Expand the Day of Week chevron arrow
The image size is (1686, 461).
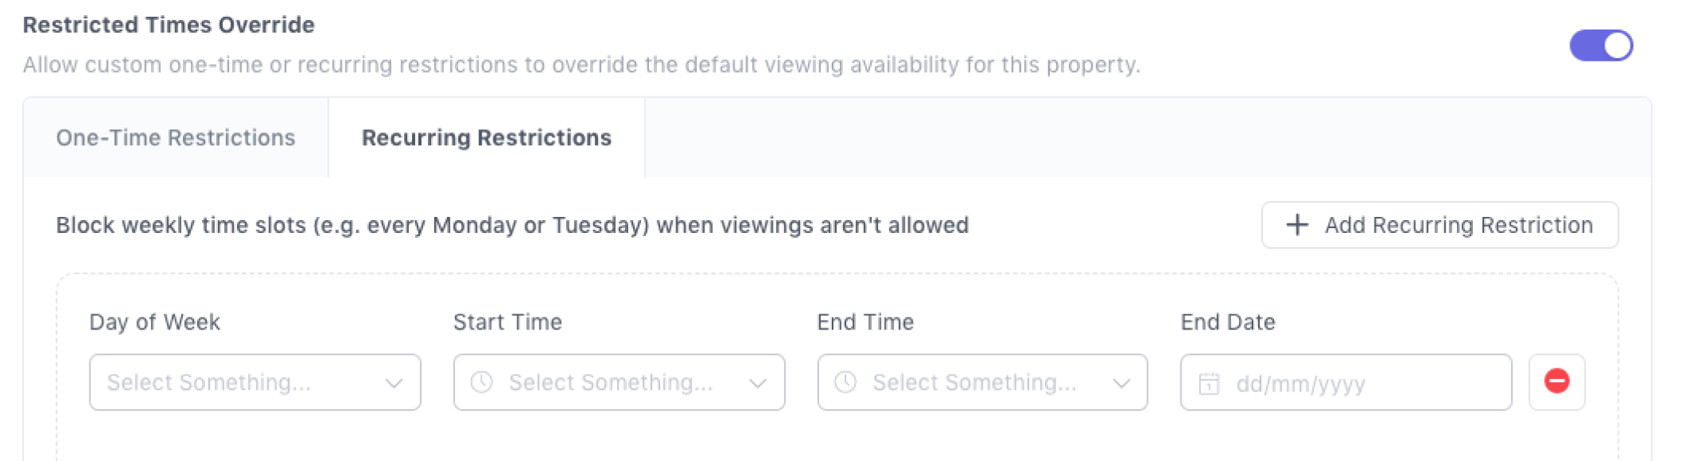pyautogui.click(x=394, y=384)
